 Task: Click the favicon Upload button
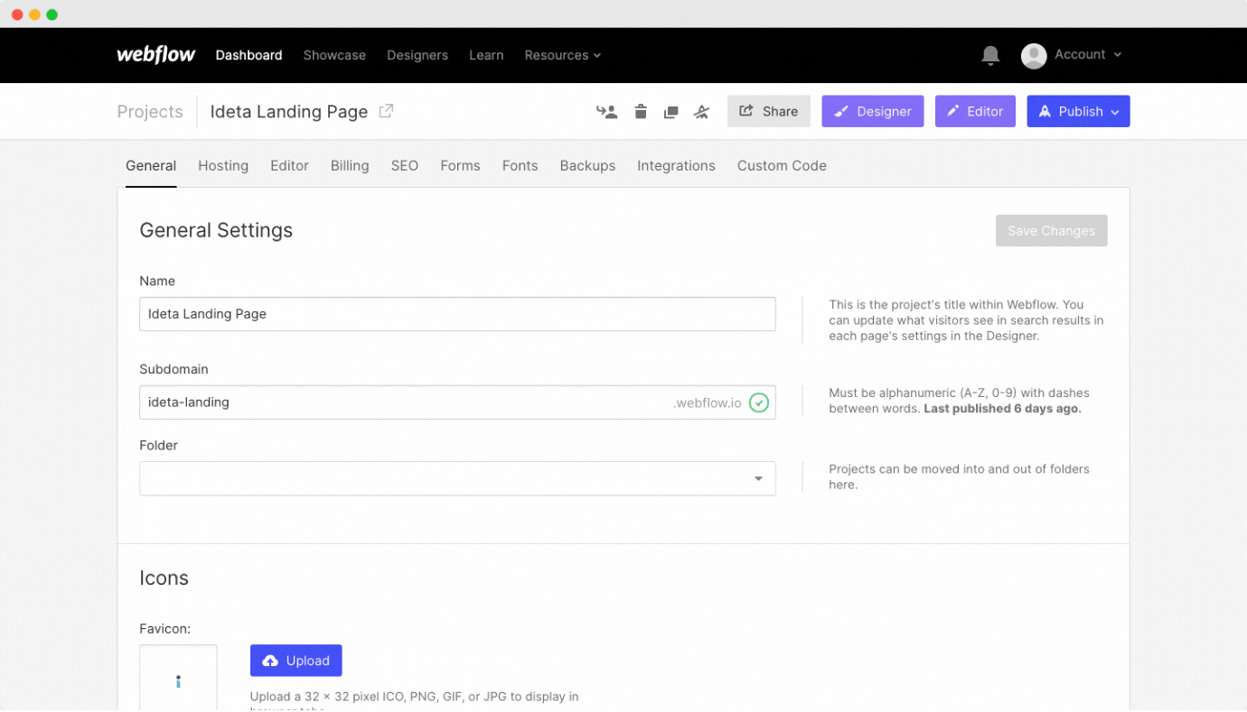coord(296,661)
